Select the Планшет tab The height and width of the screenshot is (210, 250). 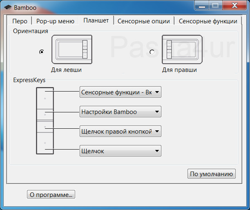96,20
